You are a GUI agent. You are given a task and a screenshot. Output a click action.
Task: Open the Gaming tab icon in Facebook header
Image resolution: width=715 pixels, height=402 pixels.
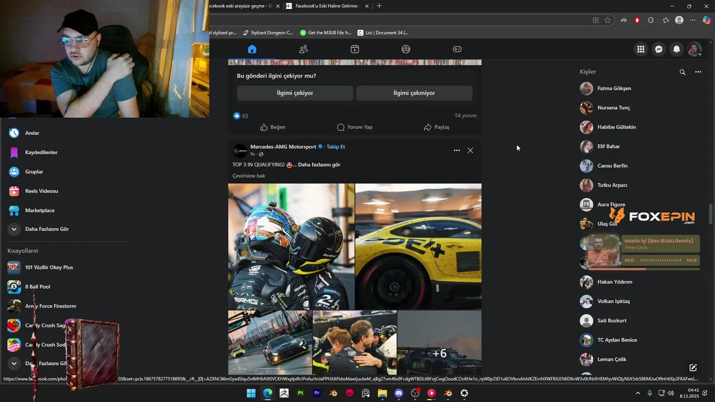point(457,49)
